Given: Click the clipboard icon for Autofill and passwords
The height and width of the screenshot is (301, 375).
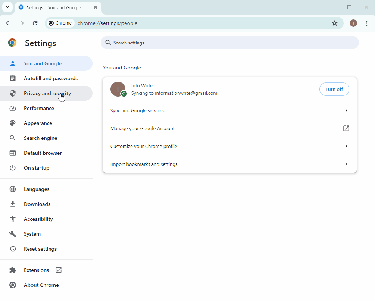Looking at the screenshot, I should 13,78.
